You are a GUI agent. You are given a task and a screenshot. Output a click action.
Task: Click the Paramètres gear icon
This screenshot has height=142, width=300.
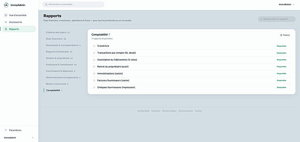pyautogui.click(x=6, y=130)
